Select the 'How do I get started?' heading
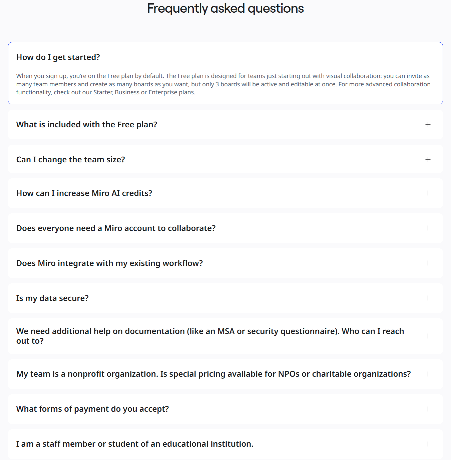 tap(58, 57)
